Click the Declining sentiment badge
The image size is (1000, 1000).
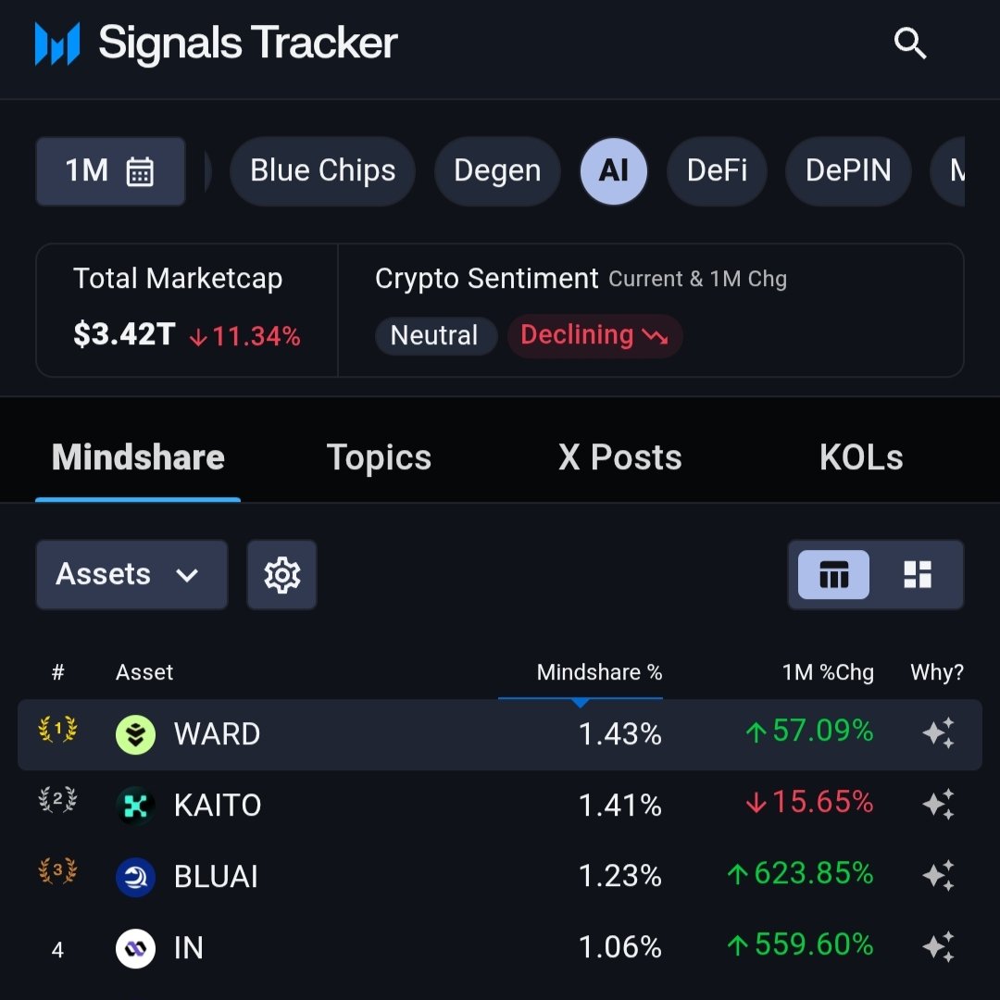coord(595,335)
